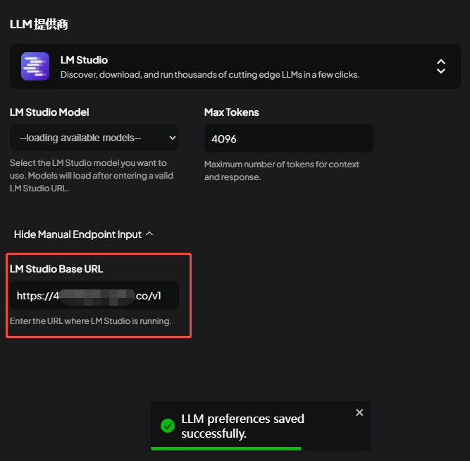Click the 'Enter the URL' hint text
The width and height of the screenshot is (470, 461).
pyautogui.click(x=91, y=321)
